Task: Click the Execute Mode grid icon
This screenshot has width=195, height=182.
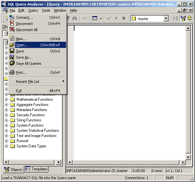Action: coord(95,18)
